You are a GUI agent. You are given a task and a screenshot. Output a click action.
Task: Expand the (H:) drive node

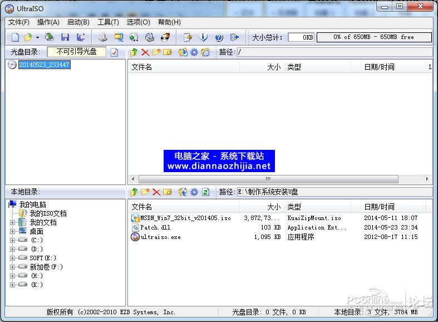pyautogui.click(x=12, y=276)
